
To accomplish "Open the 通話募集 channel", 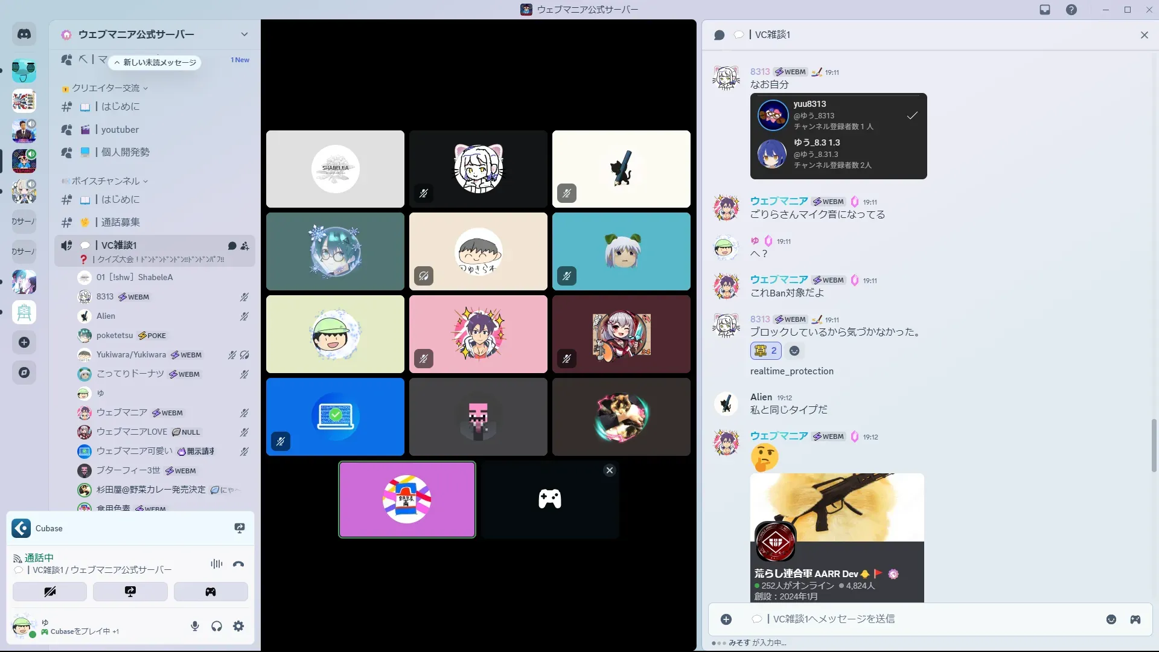I will click(120, 222).
